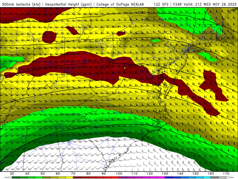Click the '12Z GFS' model run label

pyautogui.click(x=161, y=4)
